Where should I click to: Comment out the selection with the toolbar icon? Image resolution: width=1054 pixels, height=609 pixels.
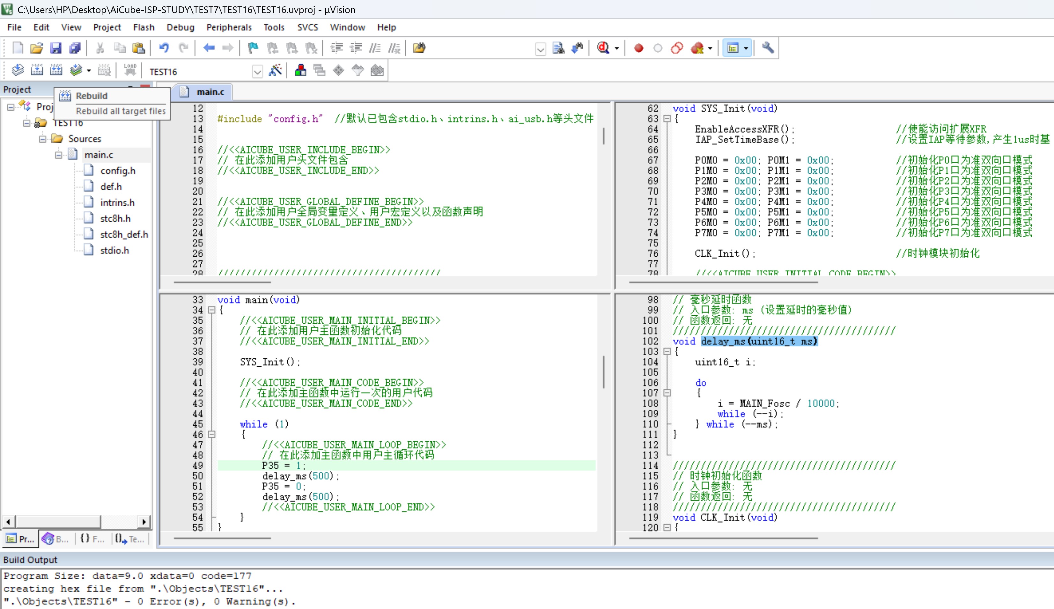pyautogui.click(x=375, y=48)
